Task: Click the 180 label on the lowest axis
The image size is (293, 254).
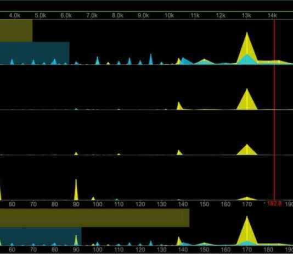Action: pyautogui.click(x=268, y=250)
